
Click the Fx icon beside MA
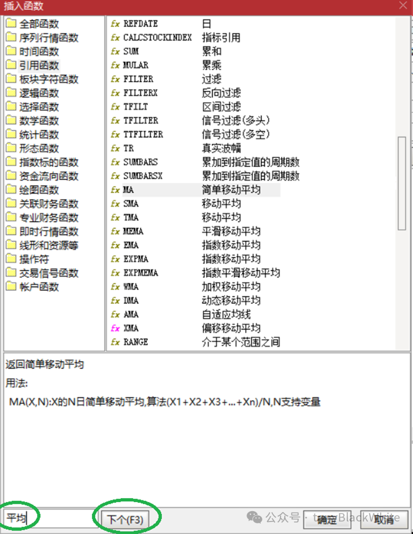(x=115, y=190)
